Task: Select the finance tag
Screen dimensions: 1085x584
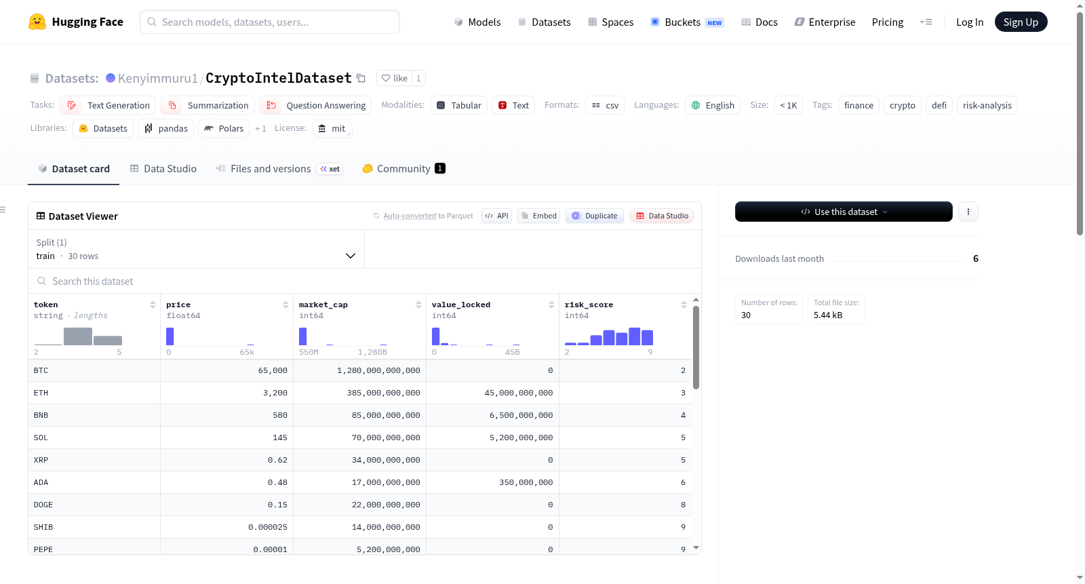Action: (x=859, y=105)
